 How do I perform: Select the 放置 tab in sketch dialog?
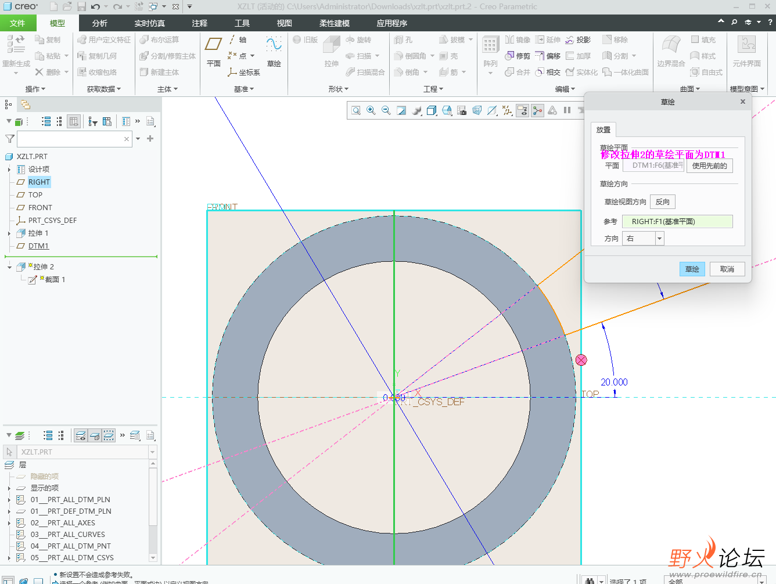point(603,129)
